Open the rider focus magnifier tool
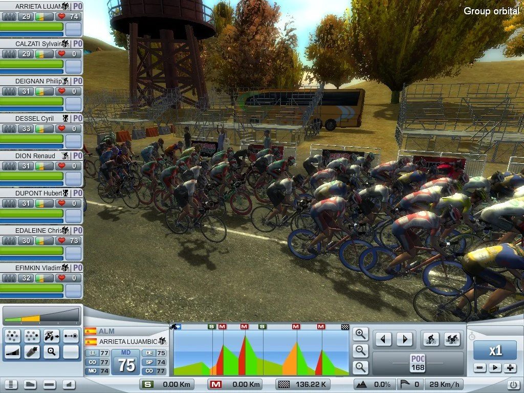 [52, 352]
